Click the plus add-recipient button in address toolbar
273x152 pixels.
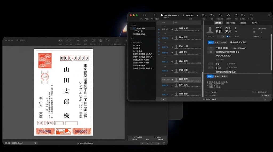(183, 15)
